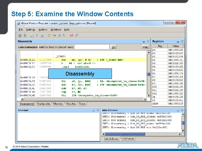Screen dimensions: 202x151
Task: Click the green Continue run icon
Action: click(54, 36)
